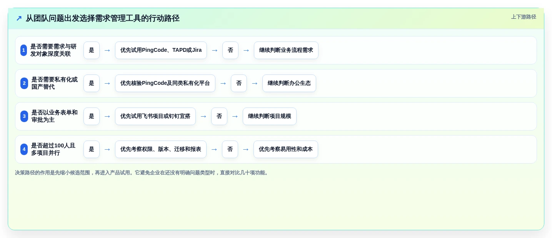Click the step 3 number badge

coord(24,116)
